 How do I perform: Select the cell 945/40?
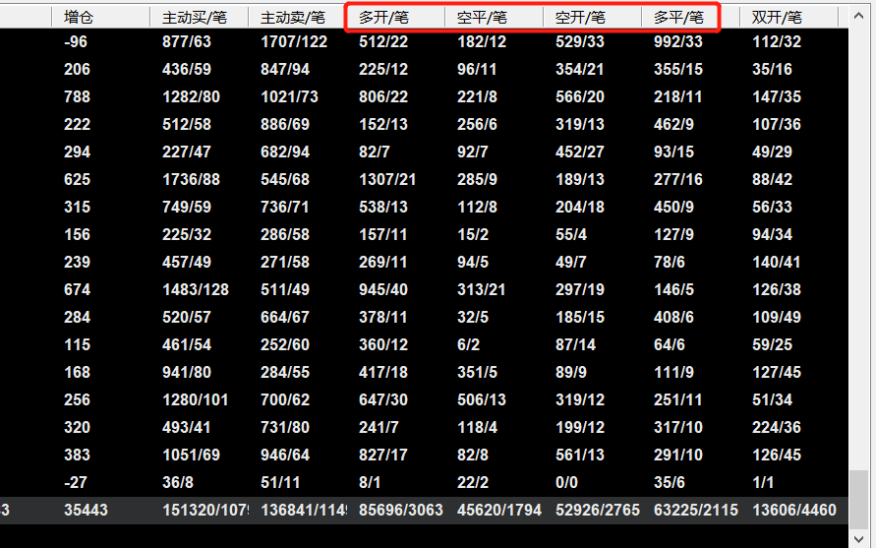(x=383, y=289)
